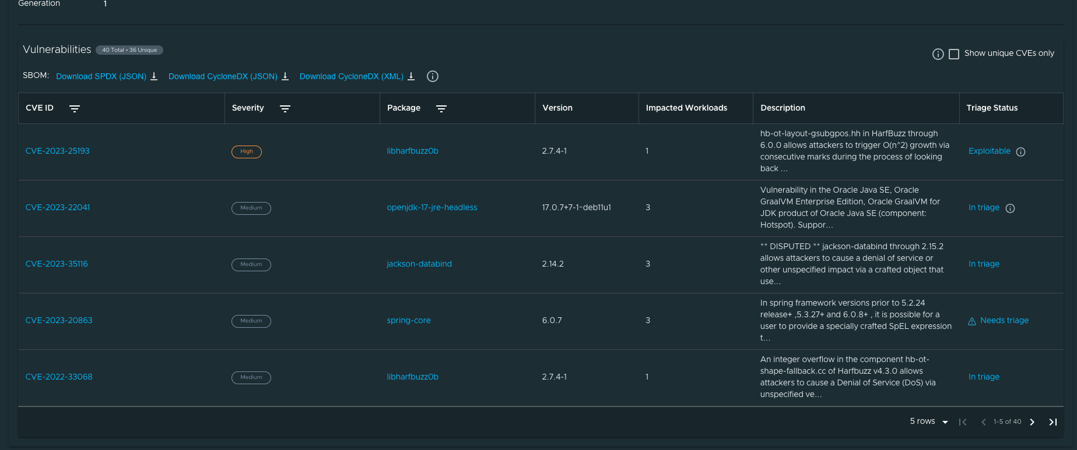The image size is (1077, 450).
Task: Click In triage status for CVE-2022-33068
Action: (984, 377)
